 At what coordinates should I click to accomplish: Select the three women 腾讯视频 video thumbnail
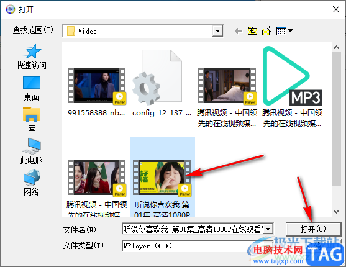(x=97, y=178)
